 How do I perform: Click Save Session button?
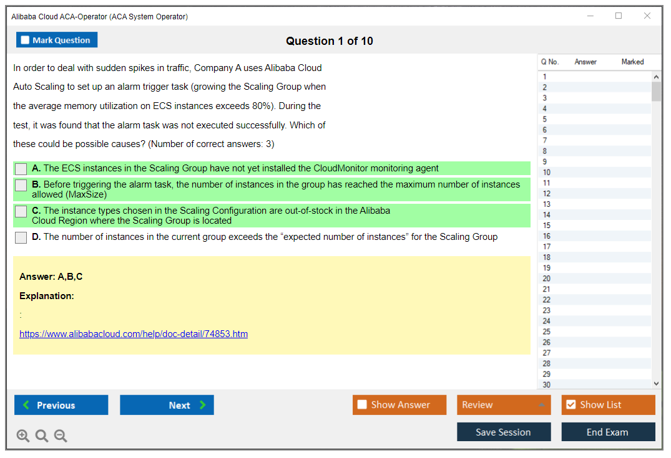tap(504, 432)
